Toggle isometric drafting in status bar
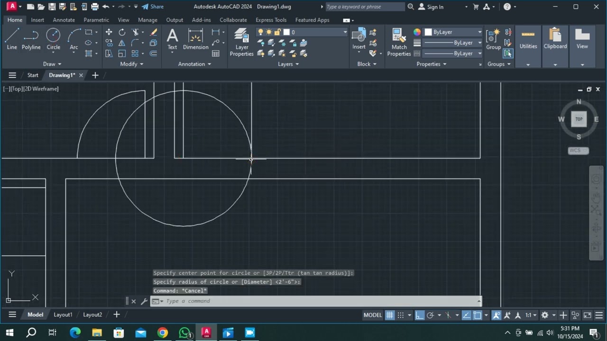 448,315
